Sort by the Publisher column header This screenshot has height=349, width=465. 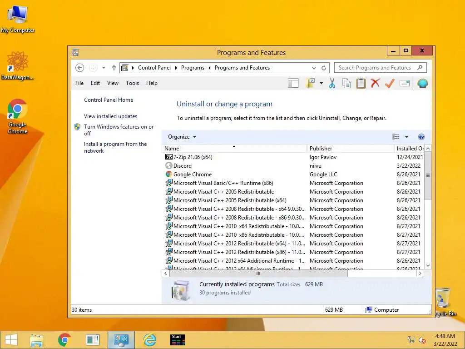[x=351, y=149]
